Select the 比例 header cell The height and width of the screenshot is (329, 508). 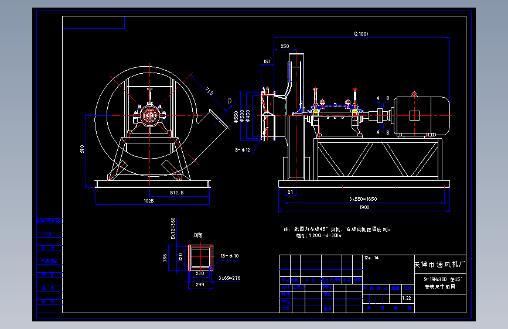pyautogui.click(x=408, y=288)
